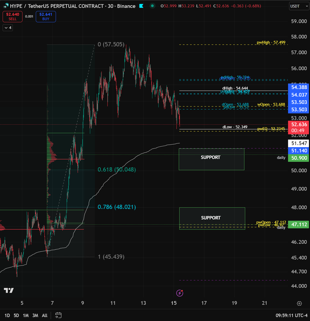Click the green market status dot
The image size is (310, 321).
(152, 6)
